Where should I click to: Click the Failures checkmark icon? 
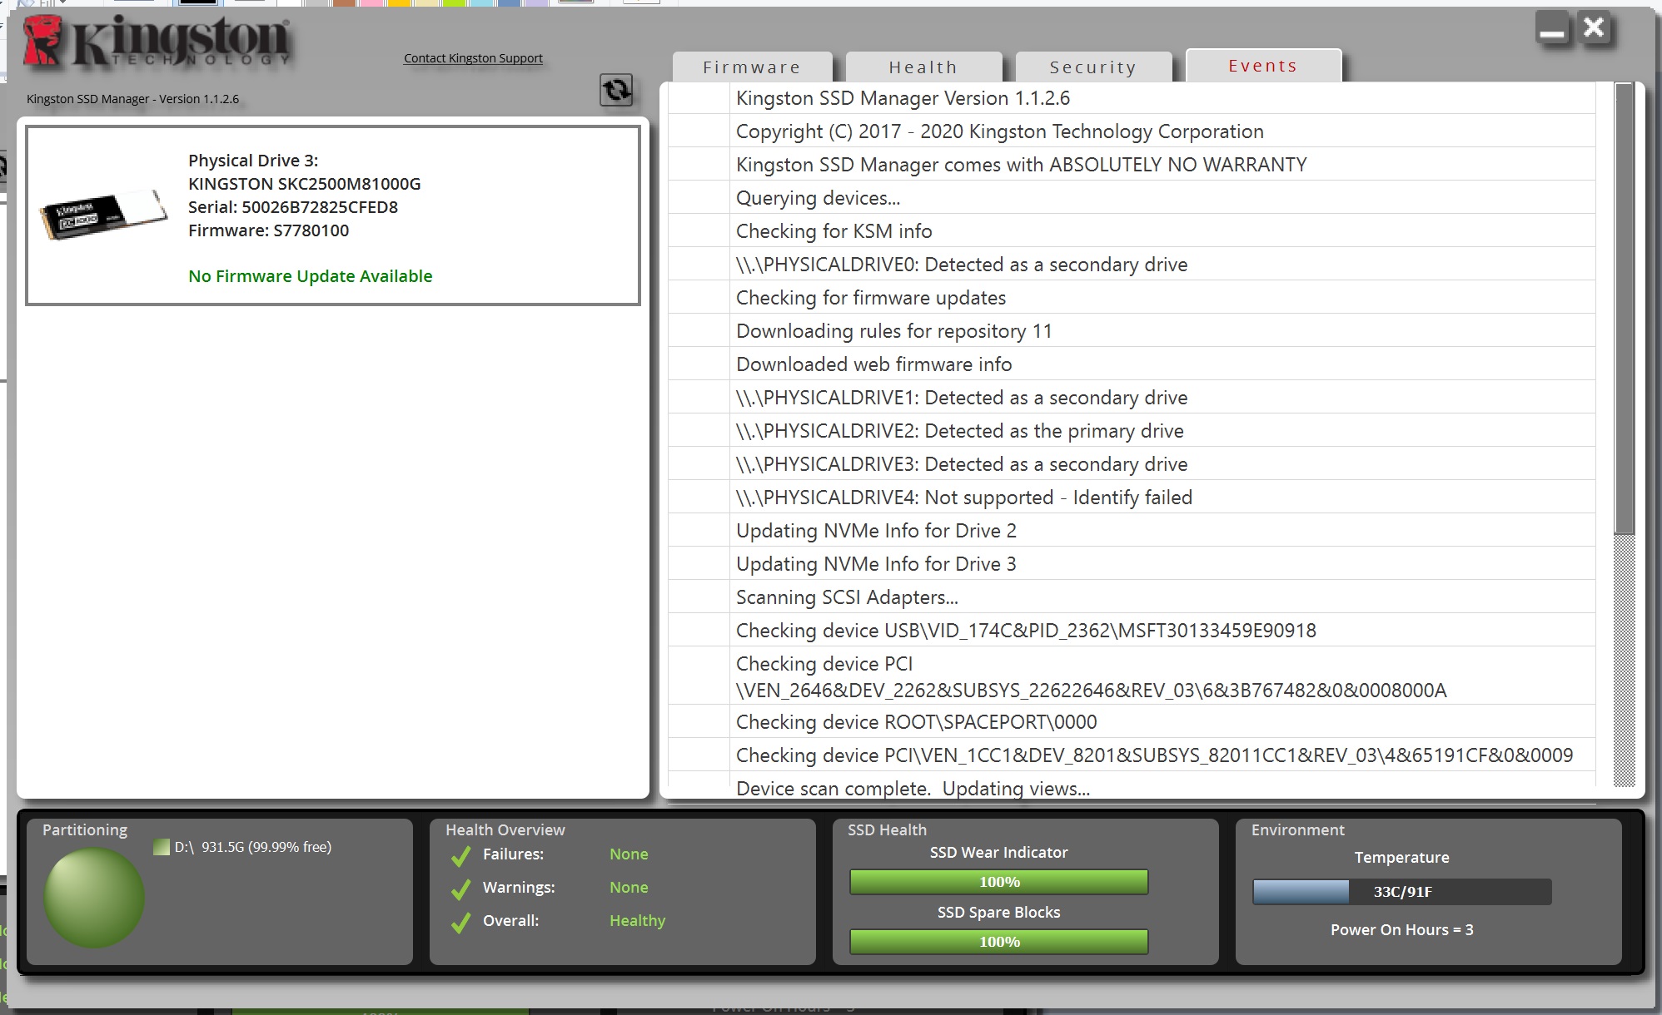[x=460, y=855]
